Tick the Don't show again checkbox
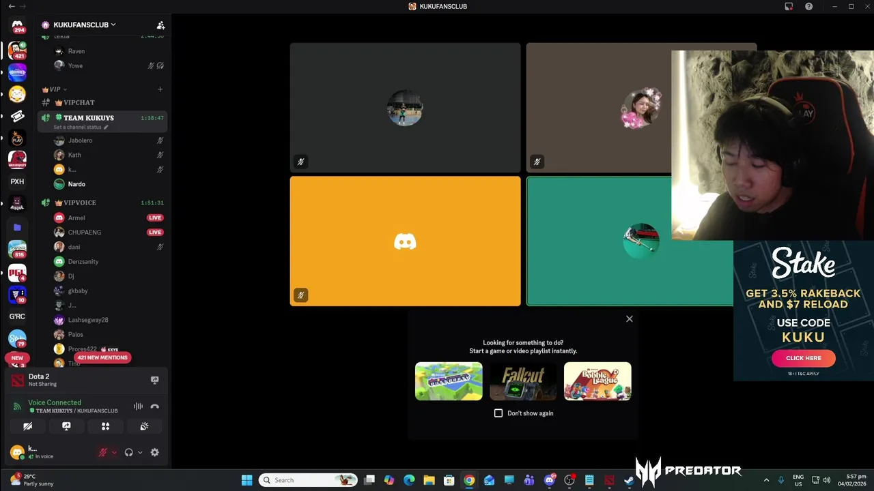Image resolution: width=874 pixels, height=491 pixels. (498, 413)
